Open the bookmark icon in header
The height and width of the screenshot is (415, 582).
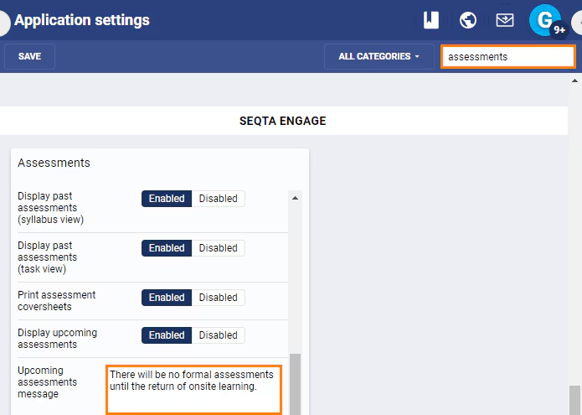(x=431, y=20)
